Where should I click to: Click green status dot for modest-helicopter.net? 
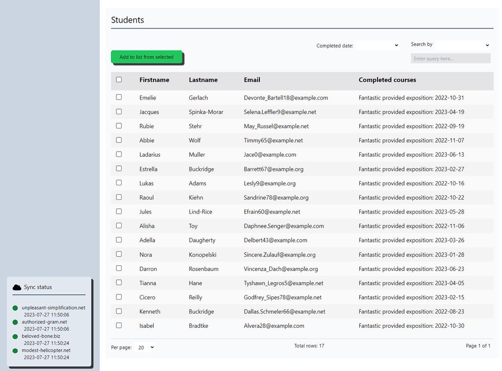(x=15, y=351)
